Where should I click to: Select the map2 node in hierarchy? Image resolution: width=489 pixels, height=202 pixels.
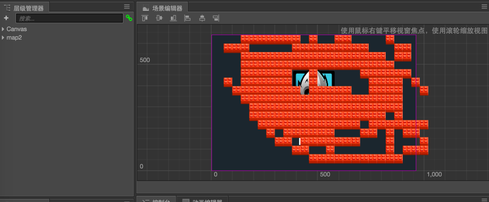click(14, 37)
